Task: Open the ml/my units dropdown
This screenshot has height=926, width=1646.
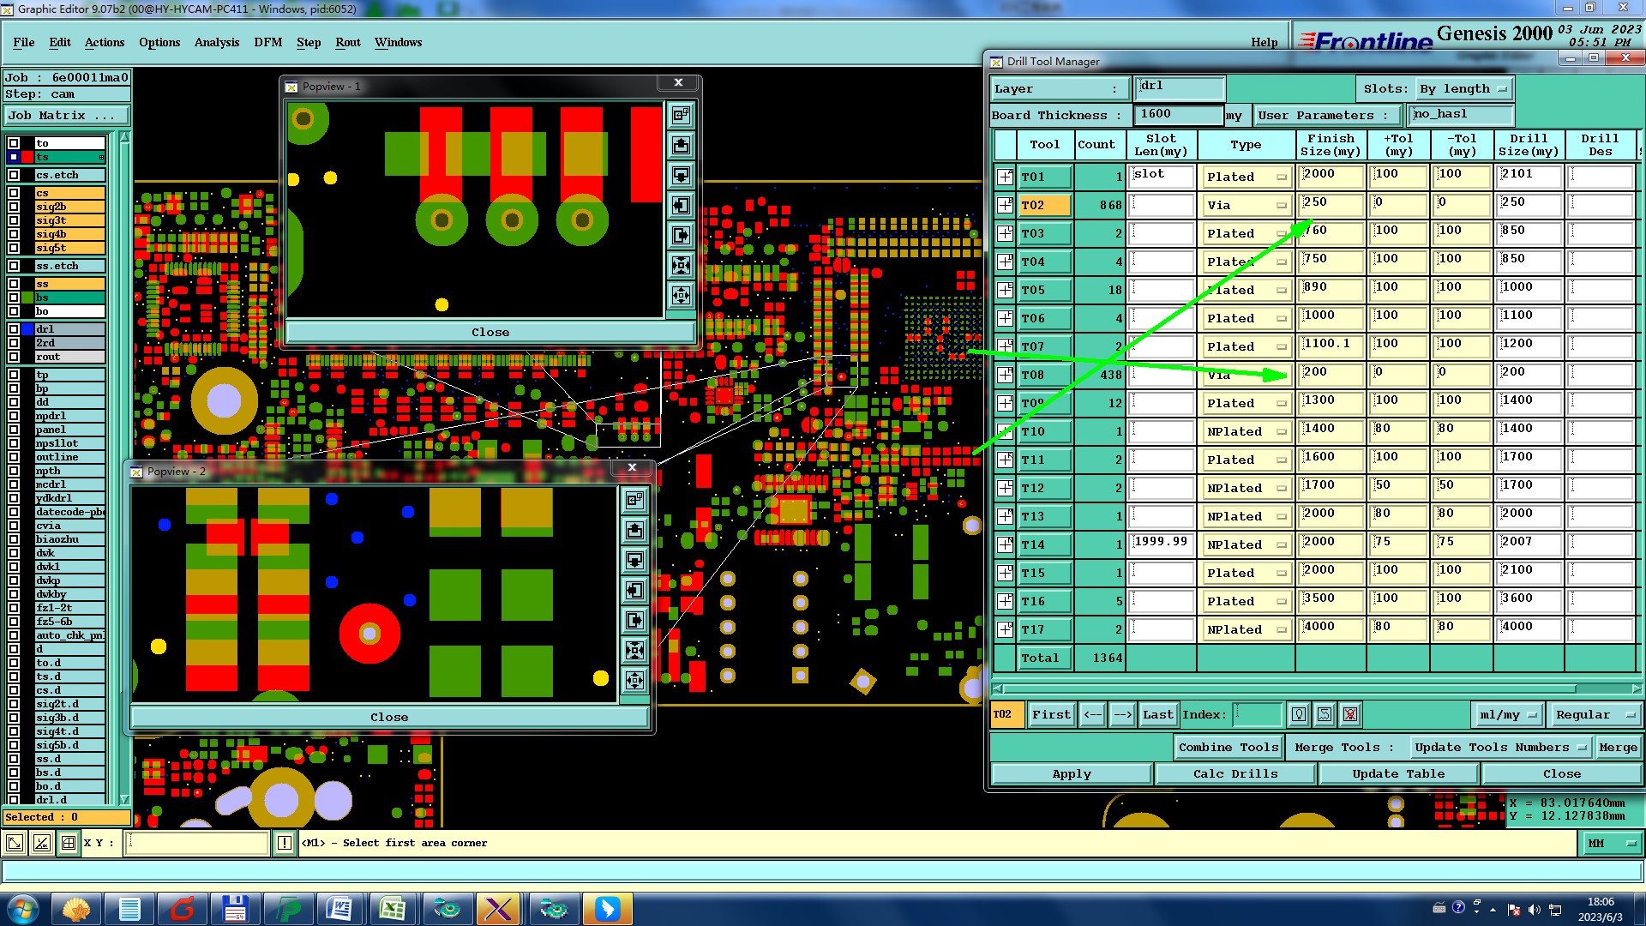Action: pyautogui.click(x=1509, y=715)
